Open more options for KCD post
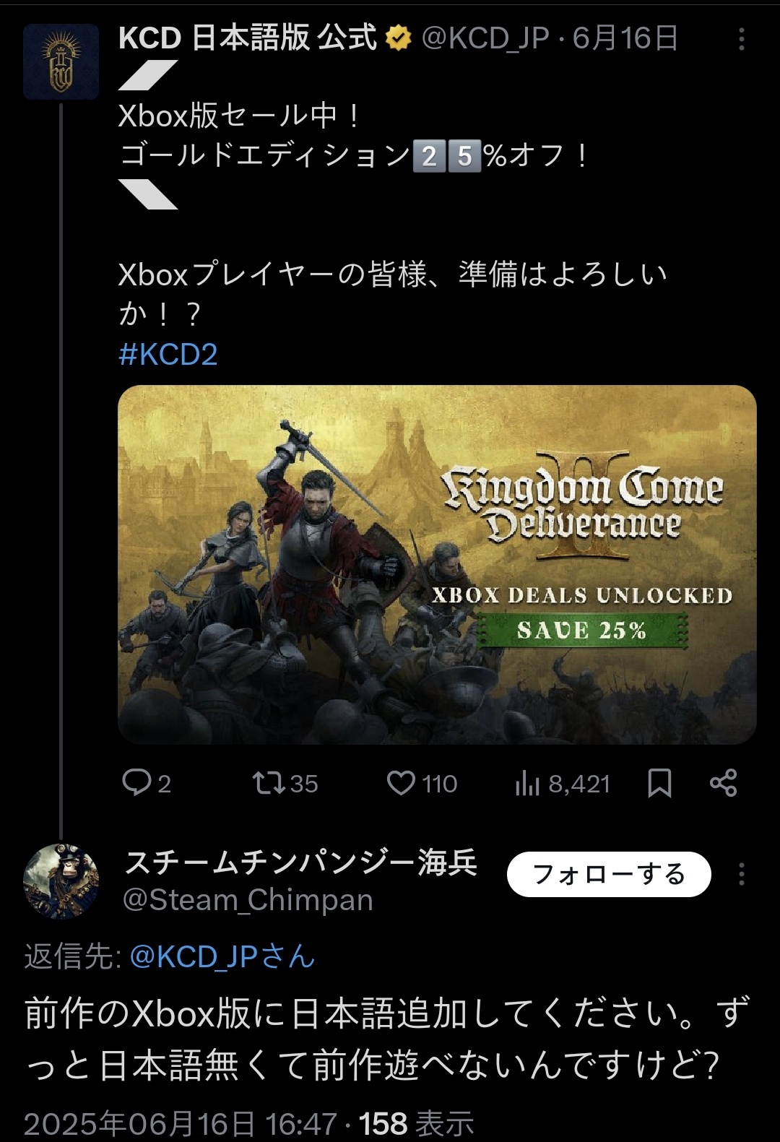The height and width of the screenshot is (1142, 780). pyautogui.click(x=741, y=40)
